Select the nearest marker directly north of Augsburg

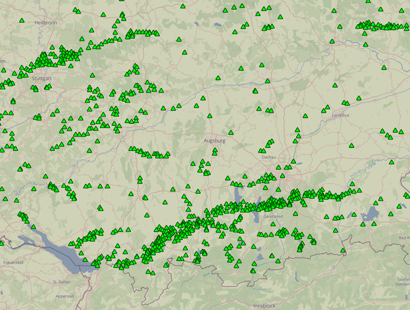pos(210,115)
